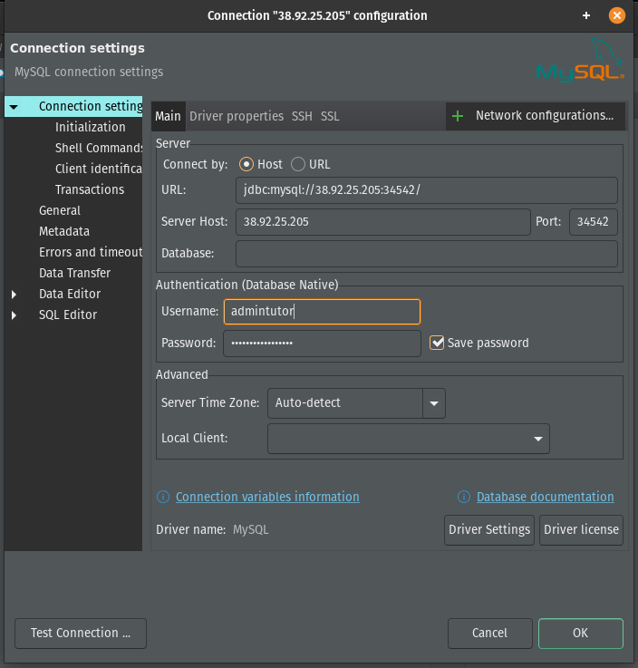Click the Server Host input field

[x=382, y=221]
